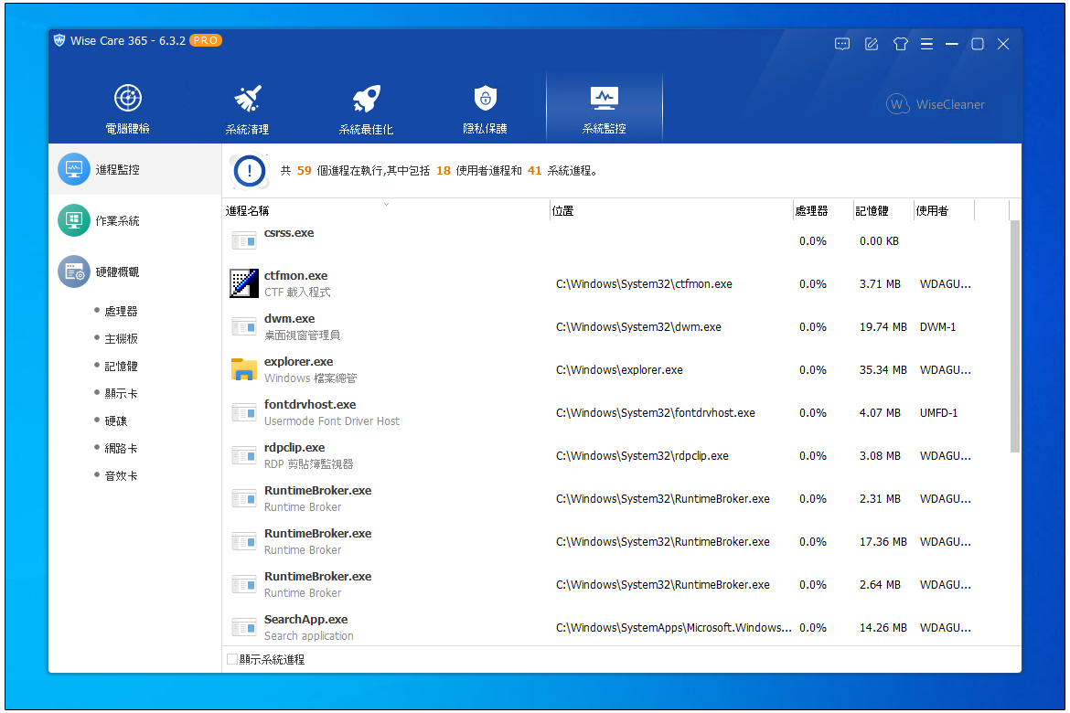The image size is (1070, 713).
Task: Sort by 進程名稱 column header
Action: pyautogui.click(x=247, y=211)
